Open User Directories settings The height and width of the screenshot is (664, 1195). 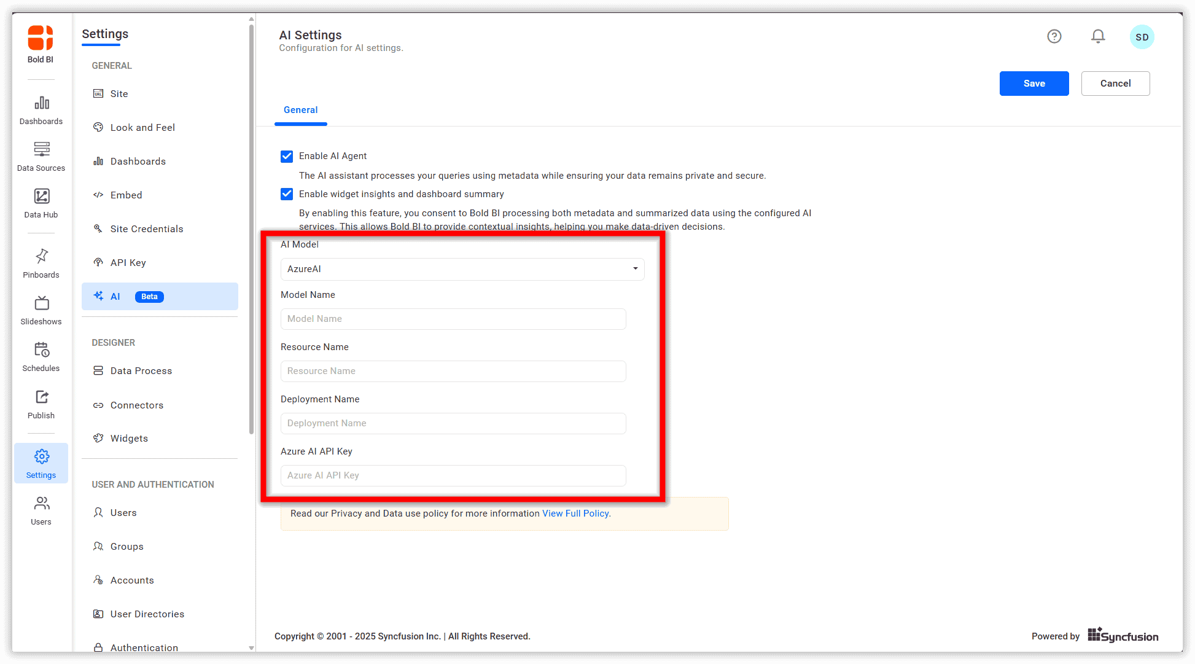160,614
